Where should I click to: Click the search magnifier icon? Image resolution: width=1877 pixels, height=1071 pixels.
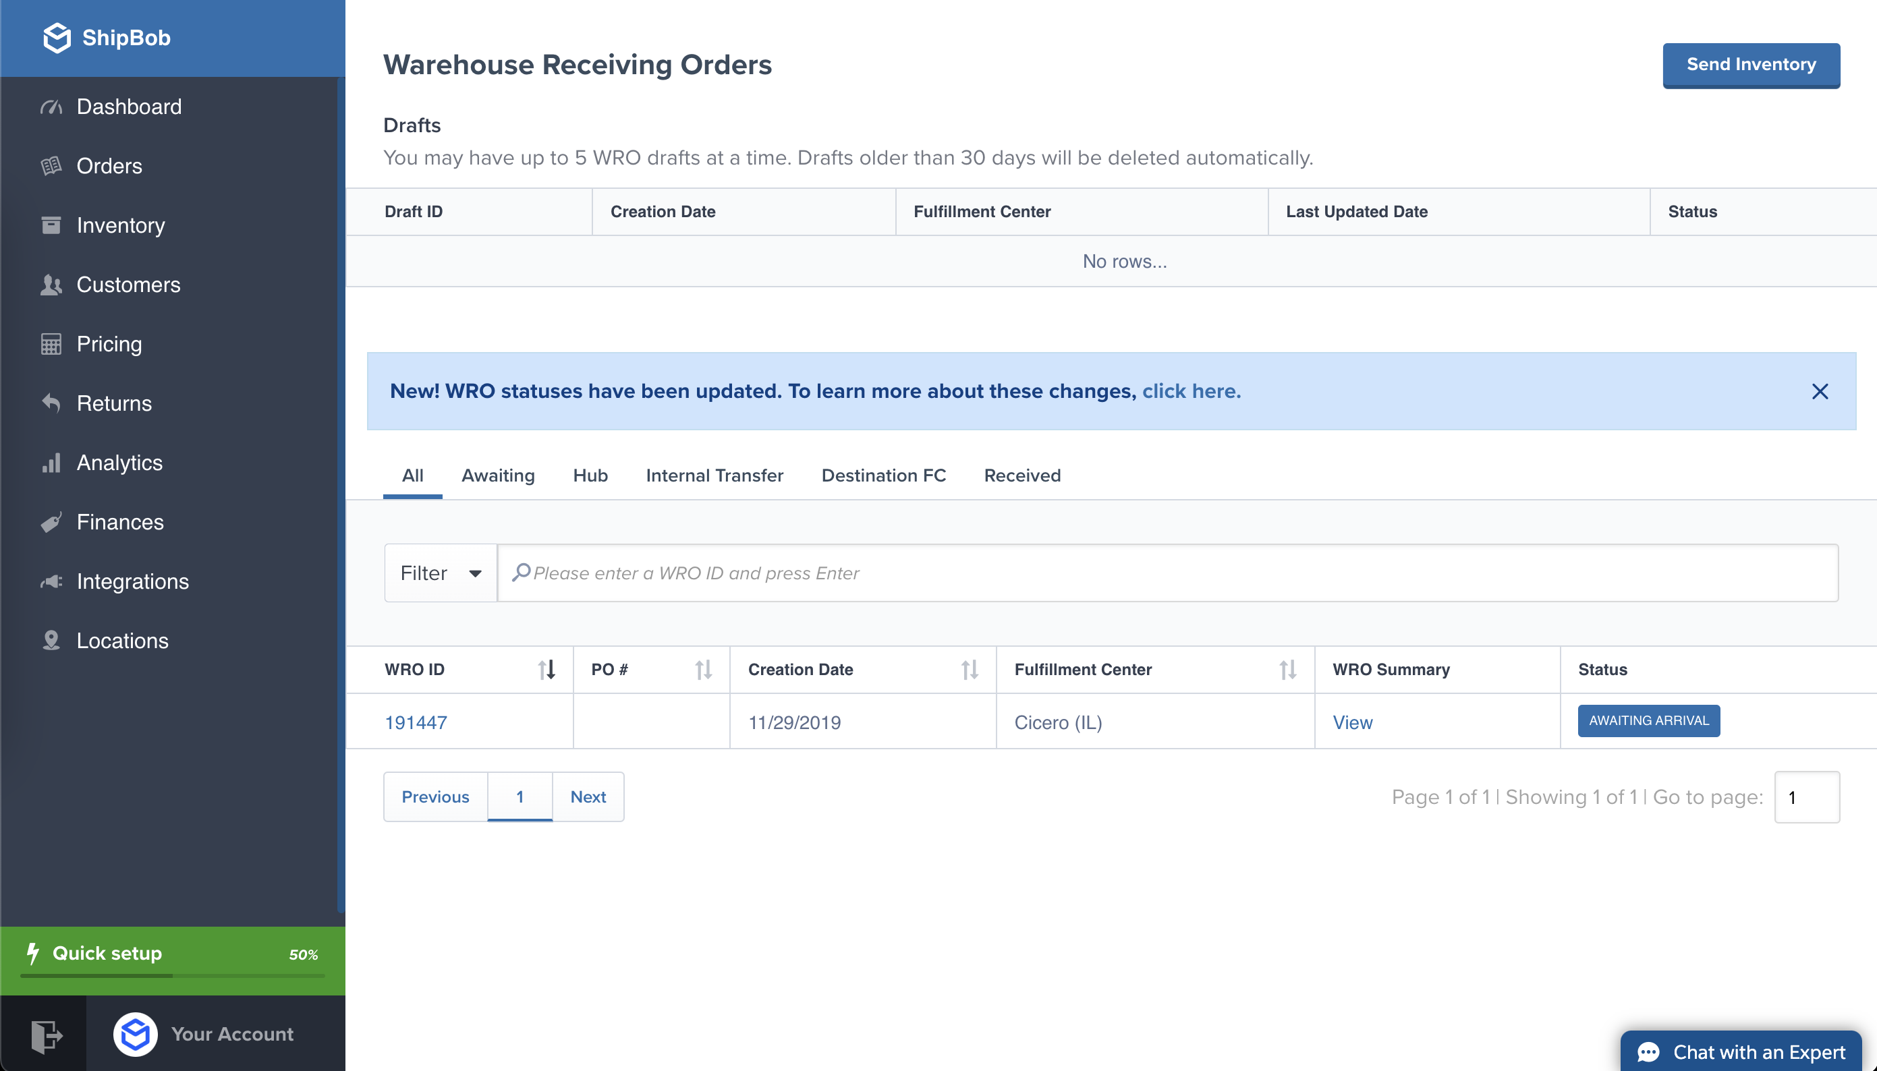[x=521, y=573]
